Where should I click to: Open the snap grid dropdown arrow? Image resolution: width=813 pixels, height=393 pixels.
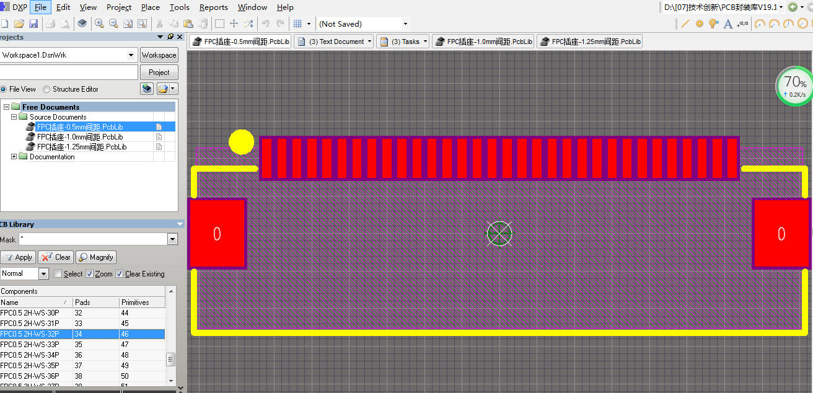309,24
